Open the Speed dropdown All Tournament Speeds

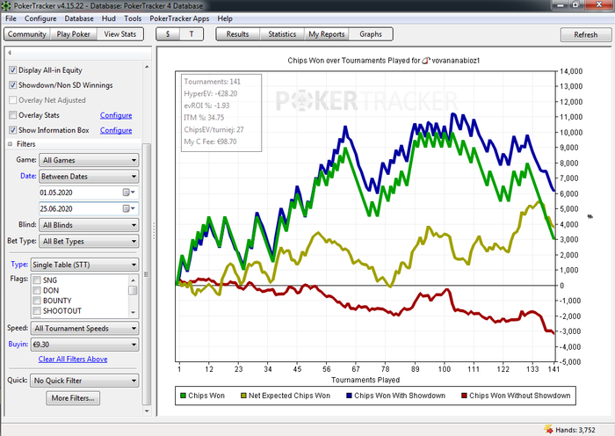pos(84,328)
